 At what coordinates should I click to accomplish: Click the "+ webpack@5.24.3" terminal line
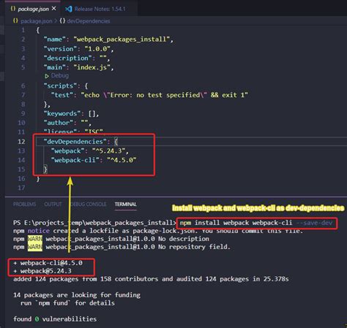(x=42, y=271)
